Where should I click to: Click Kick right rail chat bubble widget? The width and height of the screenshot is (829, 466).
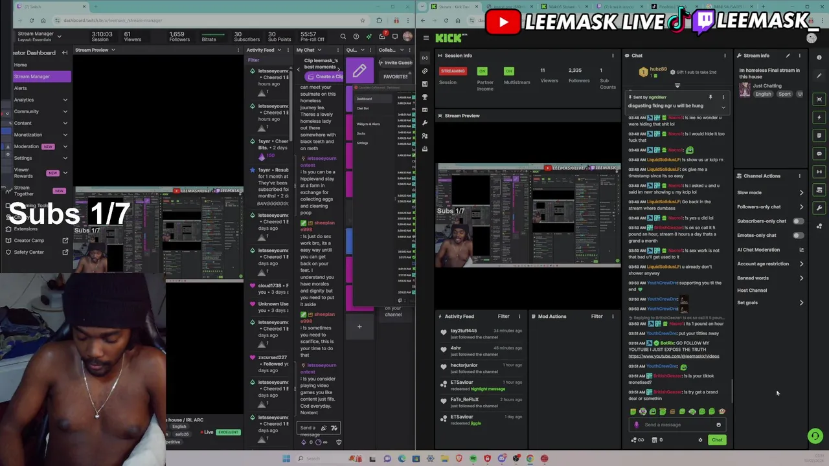pos(819,153)
